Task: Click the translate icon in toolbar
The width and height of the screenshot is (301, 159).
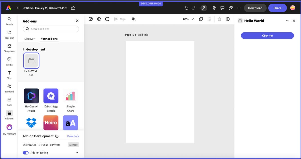Action: point(134,19)
